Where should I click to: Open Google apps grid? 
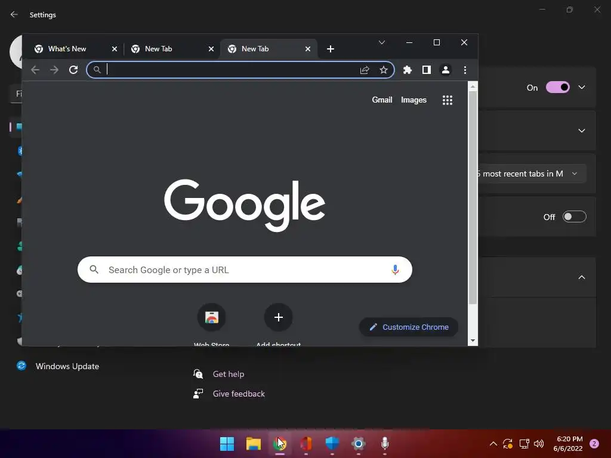(x=448, y=100)
